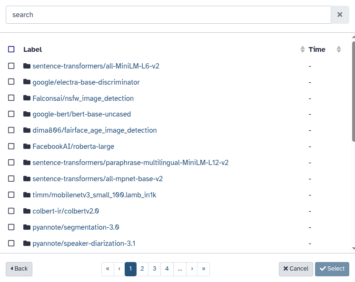Click folder icon of sentence-transformers/all-MiniLM-L6-v2
Image resolution: width=355 pixels, height=282 pixels.
point(27,66)
